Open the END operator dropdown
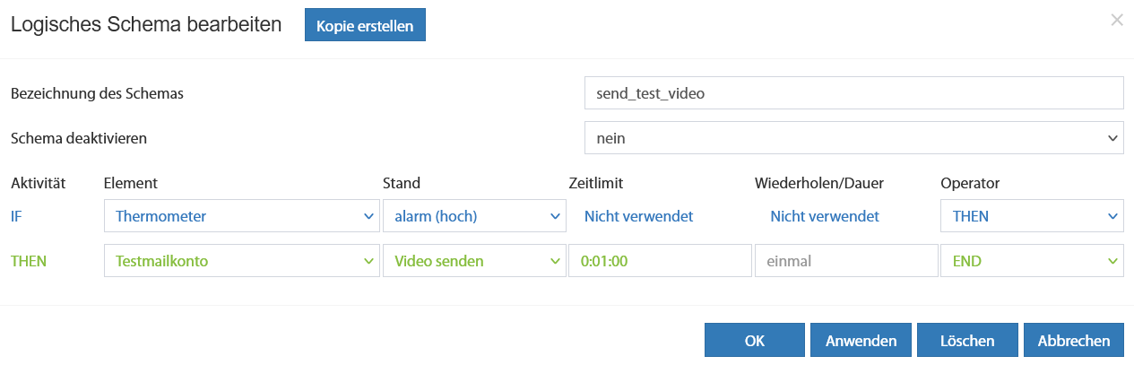This screenshot has height=365, width=1134. (x=1031, y=261)
